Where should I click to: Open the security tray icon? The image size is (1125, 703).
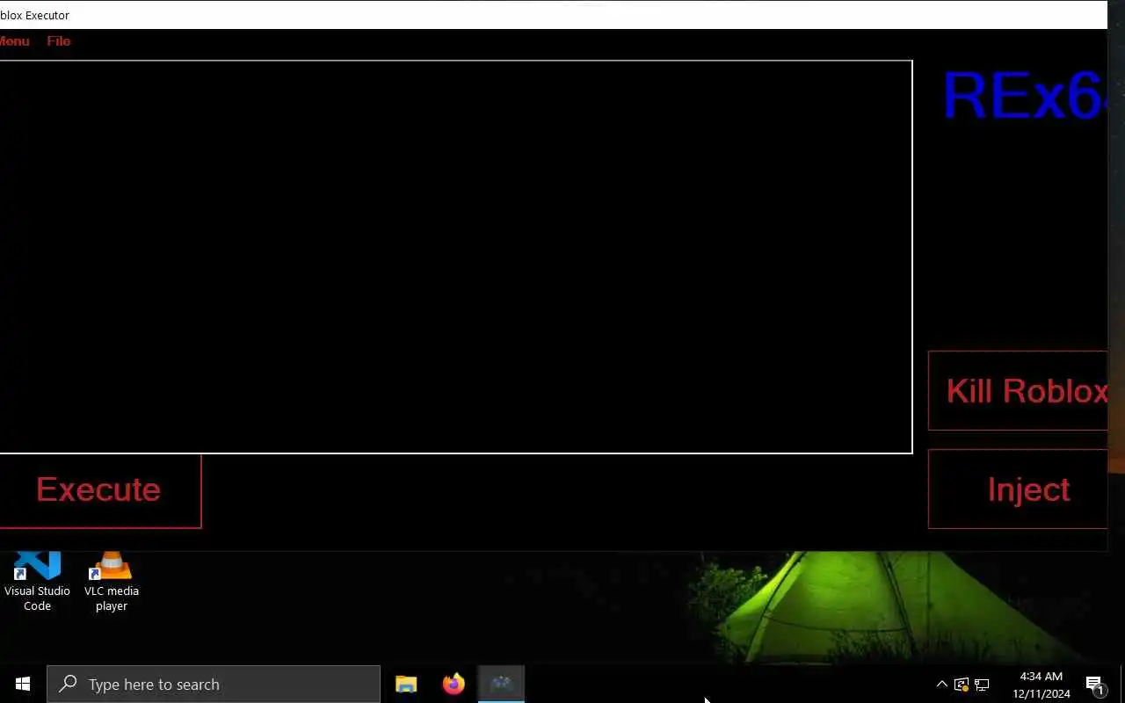pyautogui.click(x=962, y=684)
